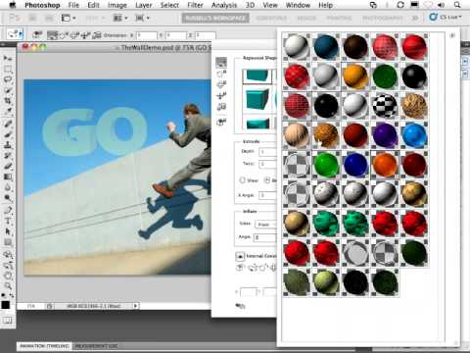Image resolution: width=470 pixels, height=353 pixels.
Task: Choose the checkerboard-pattern material sphere
Action: click(x=385, y=106)
